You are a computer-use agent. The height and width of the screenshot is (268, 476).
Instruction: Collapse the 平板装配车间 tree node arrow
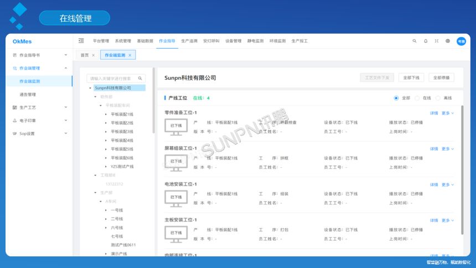coord(101,105)
